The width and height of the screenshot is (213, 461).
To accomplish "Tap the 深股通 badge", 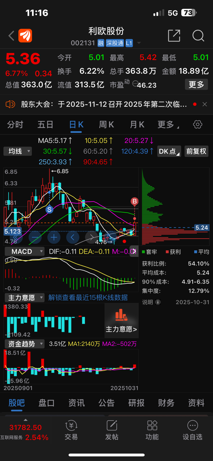I will [115, 43].
